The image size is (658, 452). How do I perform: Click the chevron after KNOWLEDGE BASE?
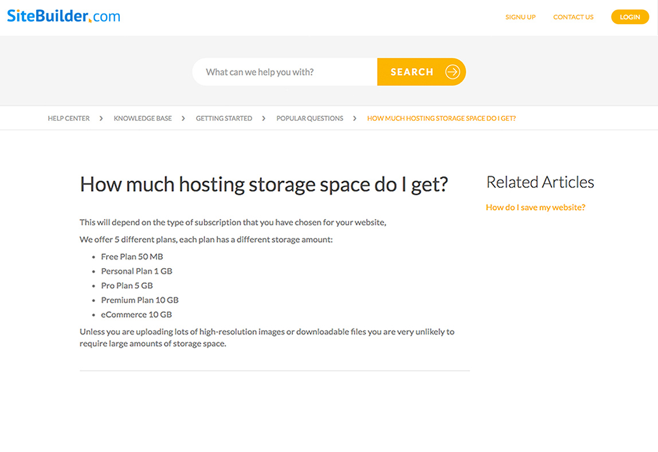183,118
